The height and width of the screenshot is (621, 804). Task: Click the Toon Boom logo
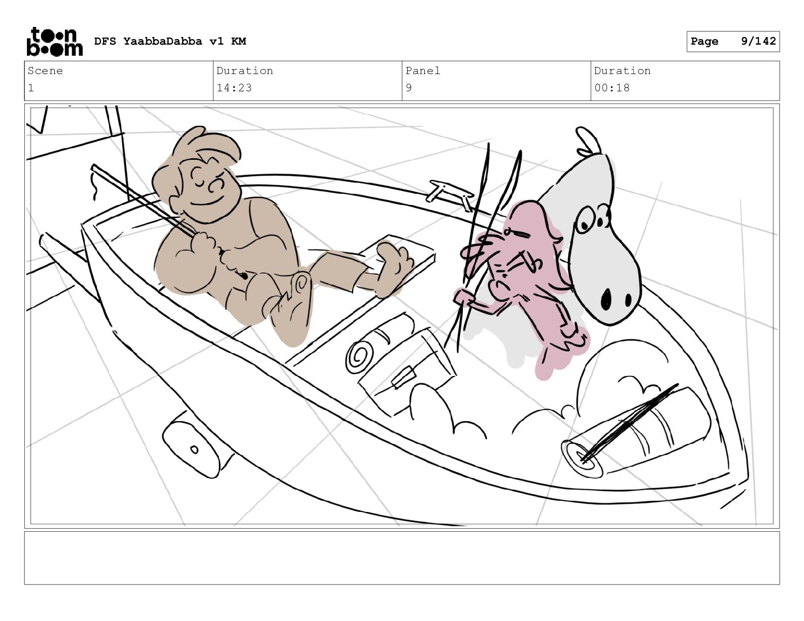coord(54,41)
